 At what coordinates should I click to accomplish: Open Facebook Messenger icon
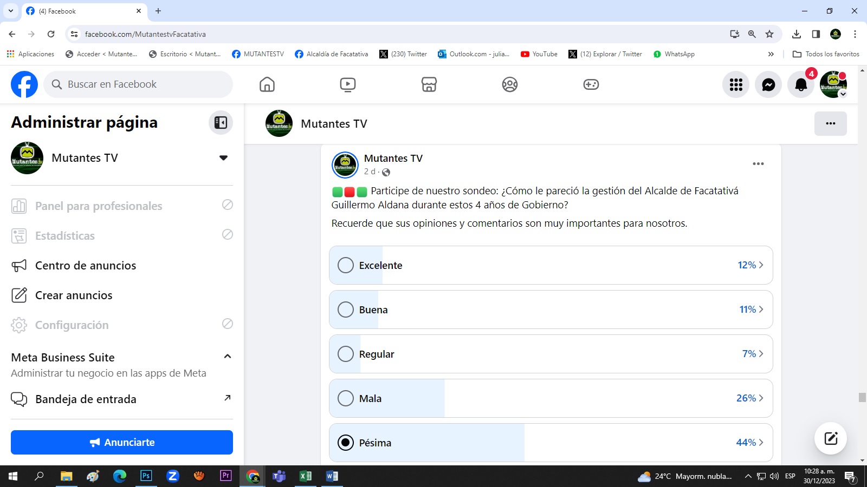coord(768,84)
